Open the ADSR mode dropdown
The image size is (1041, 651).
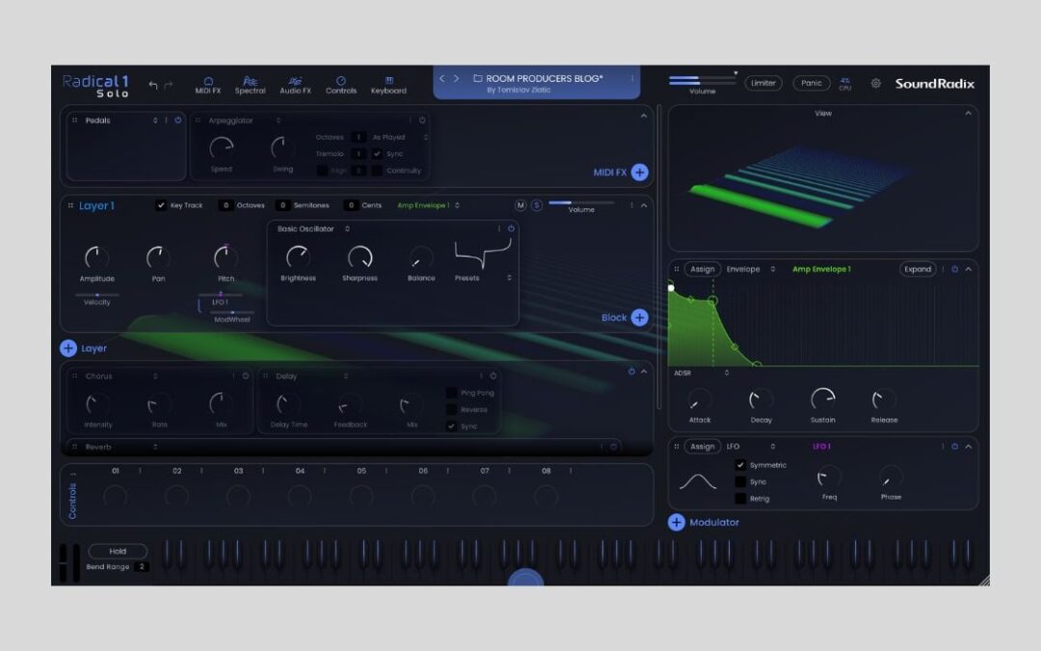click(x=701, y=372)
